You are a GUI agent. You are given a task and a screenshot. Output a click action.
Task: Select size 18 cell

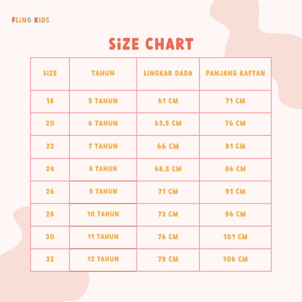pyautogui.click(x=50, y=101)
